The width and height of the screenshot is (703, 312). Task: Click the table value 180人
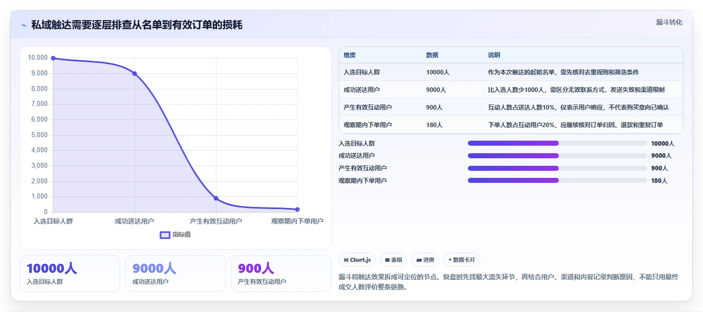(434, 125)
